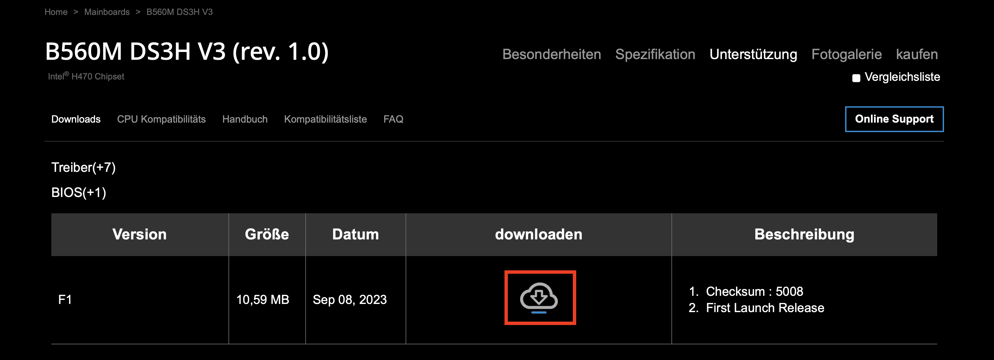This screenshot has width=994, height=360.
Task: Select the Kompatibilitätsliste tab
Action: point(325,119)
